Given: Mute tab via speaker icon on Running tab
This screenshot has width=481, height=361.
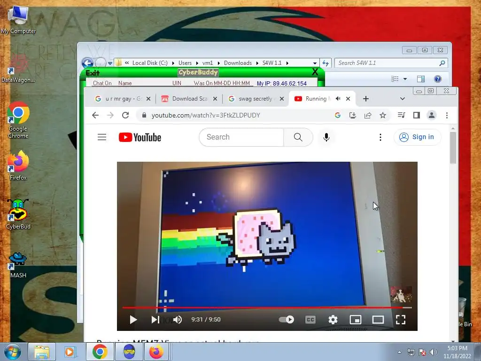Looking at the screenshot, I should (338, 99).
